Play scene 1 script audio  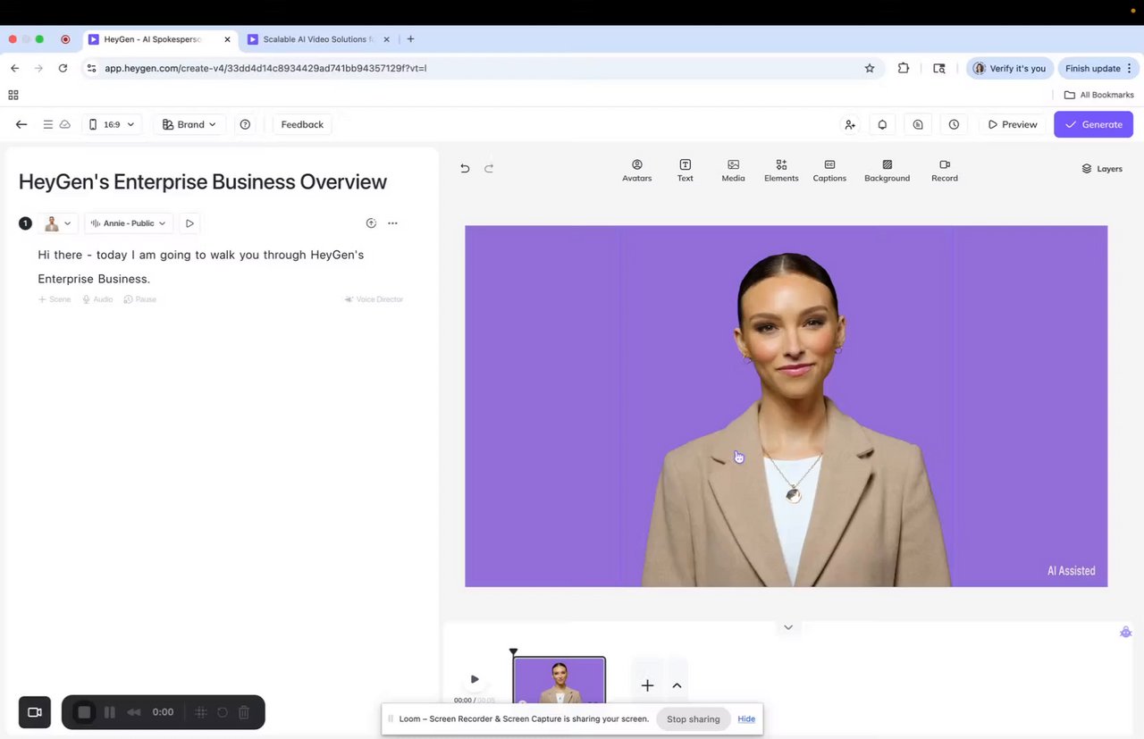coord(189,223)
